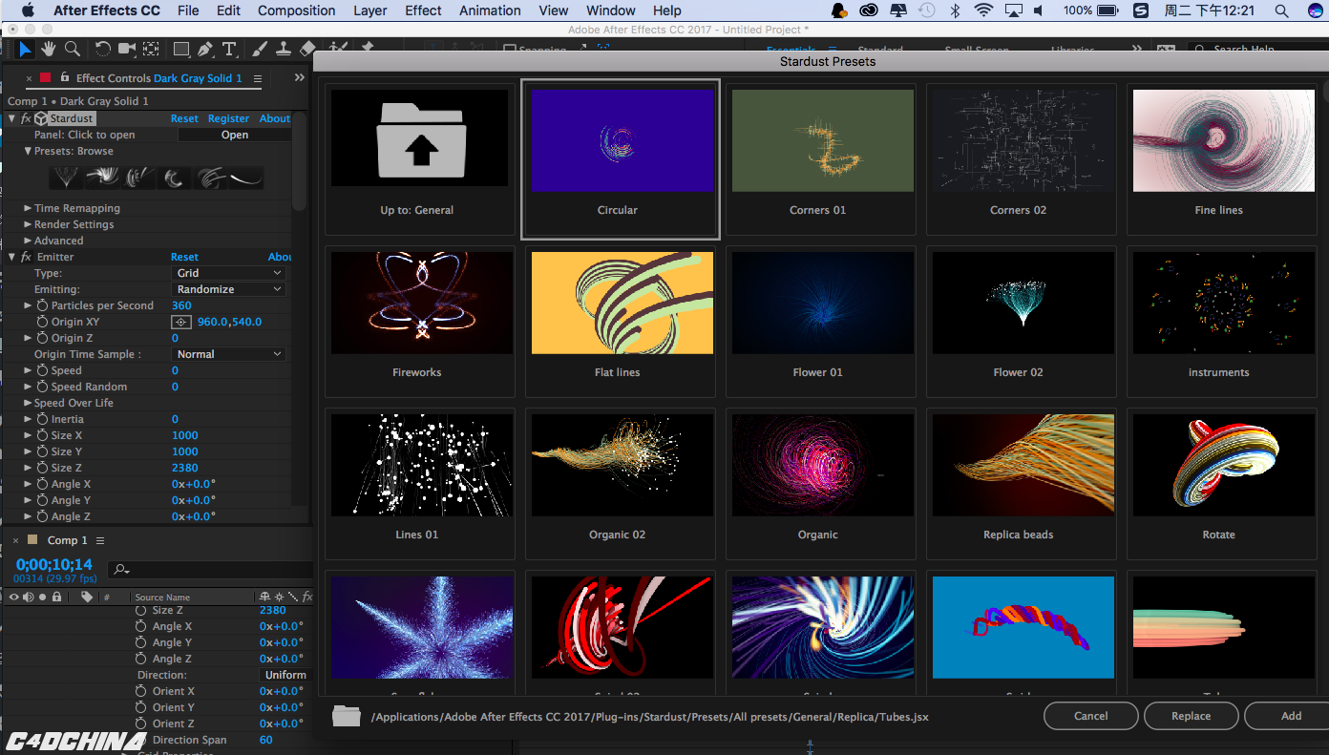Toggle stopwatch for Origin Z

pos(42,338)
